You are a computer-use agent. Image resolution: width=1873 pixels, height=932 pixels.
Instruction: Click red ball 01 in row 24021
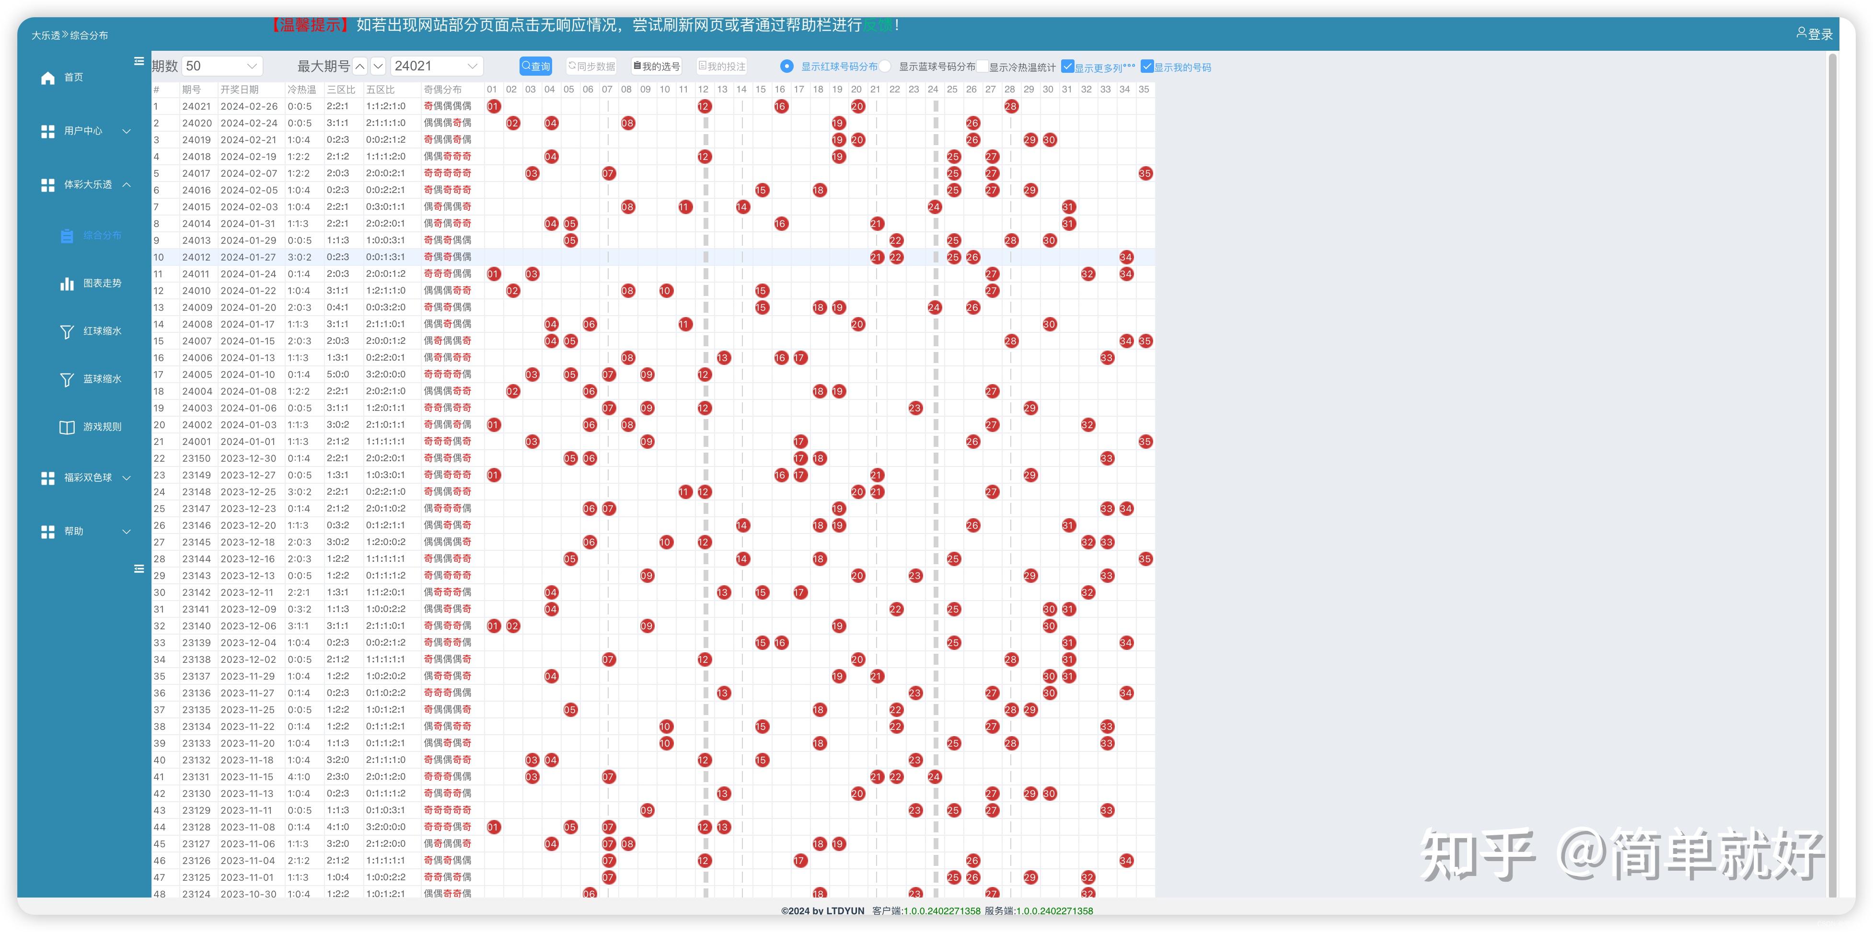[494, 106]
